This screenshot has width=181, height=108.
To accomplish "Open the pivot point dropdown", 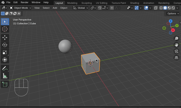I will [x=93, y=8].
